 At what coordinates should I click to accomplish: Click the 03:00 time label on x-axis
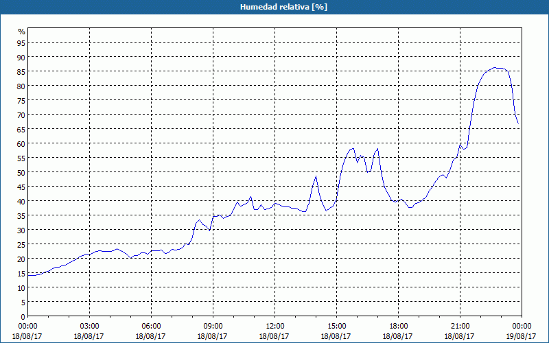(90, 326)
